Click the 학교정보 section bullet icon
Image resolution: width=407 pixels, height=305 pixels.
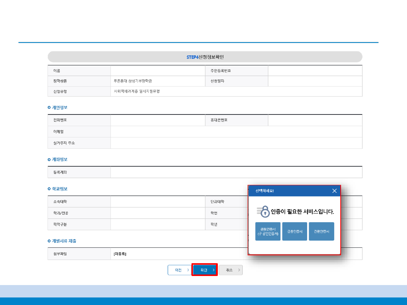pos(49,189)
